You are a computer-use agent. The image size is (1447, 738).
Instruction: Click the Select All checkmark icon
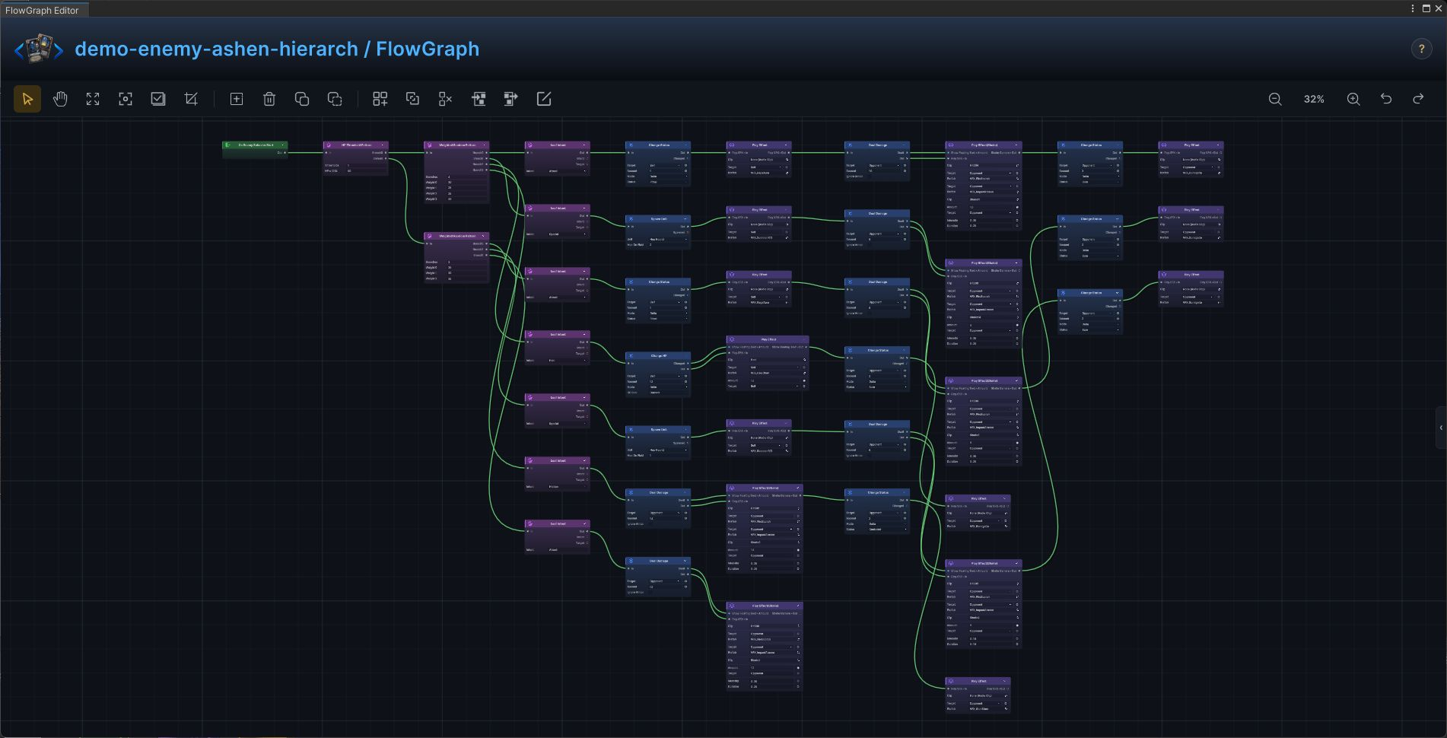coord(158,99)
